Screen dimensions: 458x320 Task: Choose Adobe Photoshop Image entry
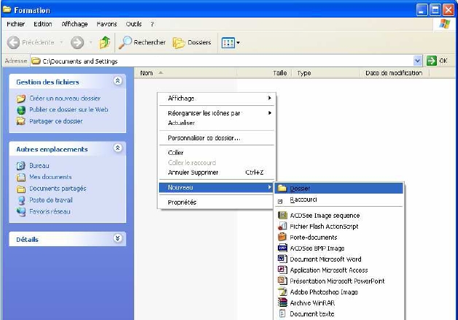click(339, 292)
